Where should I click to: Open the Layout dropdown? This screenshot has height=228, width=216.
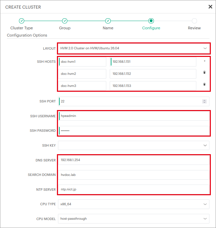[x=134, y=48]
